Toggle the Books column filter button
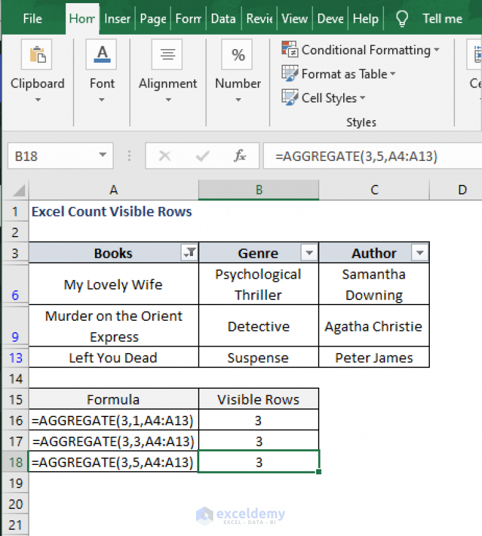 tap(189, 253)
